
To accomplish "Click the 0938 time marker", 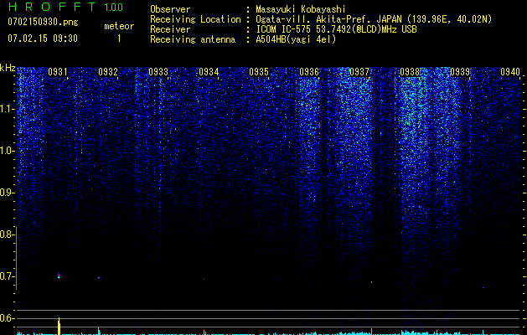I will [410, 71].
